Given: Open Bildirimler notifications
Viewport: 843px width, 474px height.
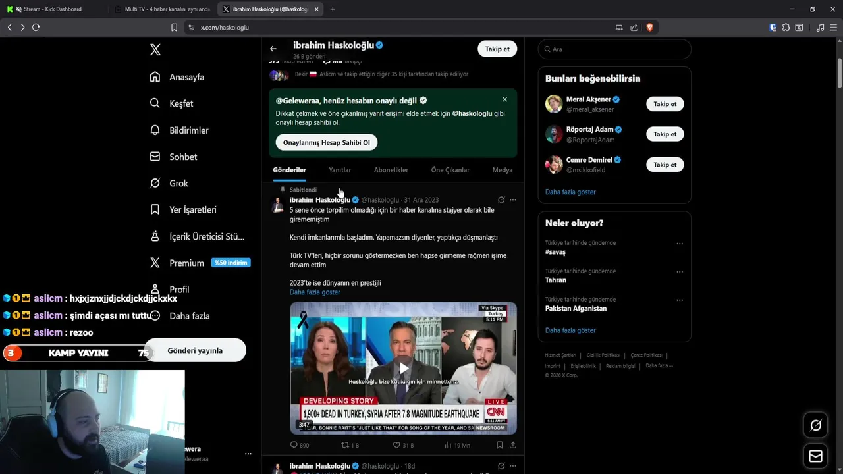Looking at the screenshot, I should (x=179, y=130).
